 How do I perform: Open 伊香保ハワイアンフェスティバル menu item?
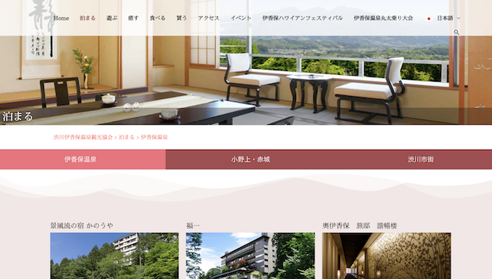(303, 18)
